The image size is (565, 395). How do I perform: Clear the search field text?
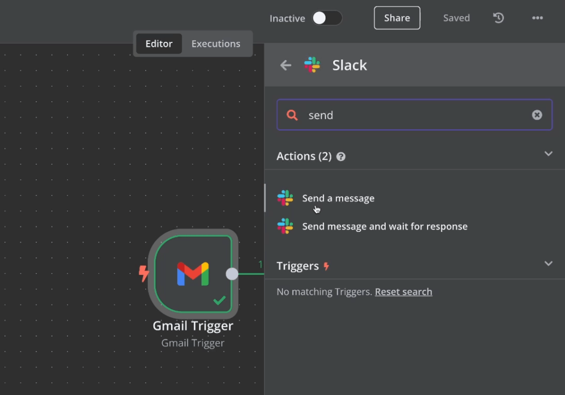click(x=537, y=115)
